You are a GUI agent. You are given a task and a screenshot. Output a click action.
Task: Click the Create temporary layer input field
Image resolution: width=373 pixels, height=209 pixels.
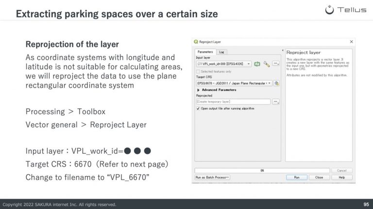pyautogui.click(x=233, y=102)
